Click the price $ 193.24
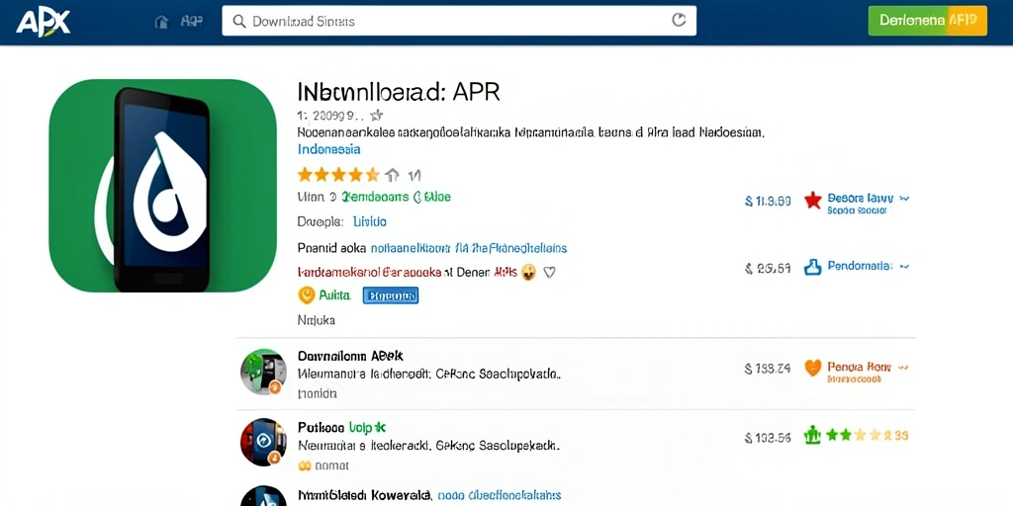 (768, 369)
